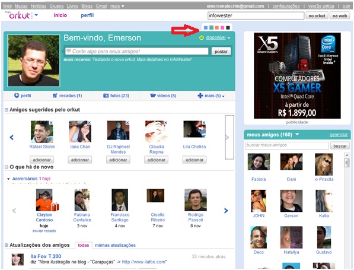Dismiss suggested friend Iana Chan
The image size is (354, 270).
pyautogui.click(x=90, y=123)
